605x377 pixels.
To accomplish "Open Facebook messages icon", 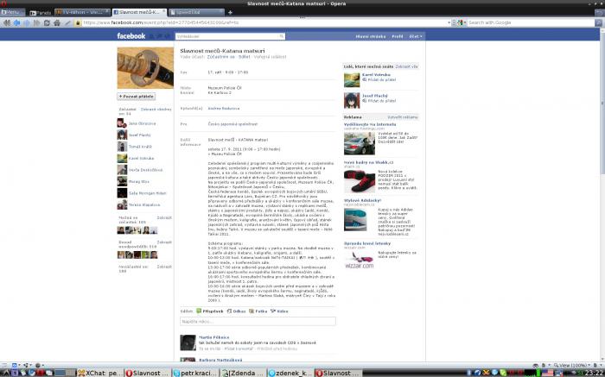I will point(159,36).
